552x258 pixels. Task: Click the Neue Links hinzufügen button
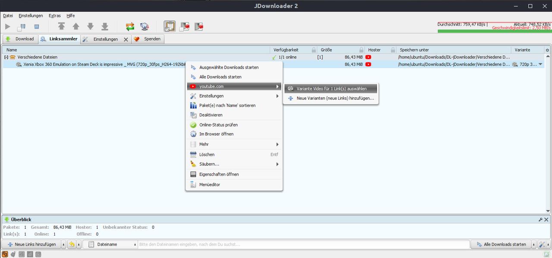click(31, 244)
